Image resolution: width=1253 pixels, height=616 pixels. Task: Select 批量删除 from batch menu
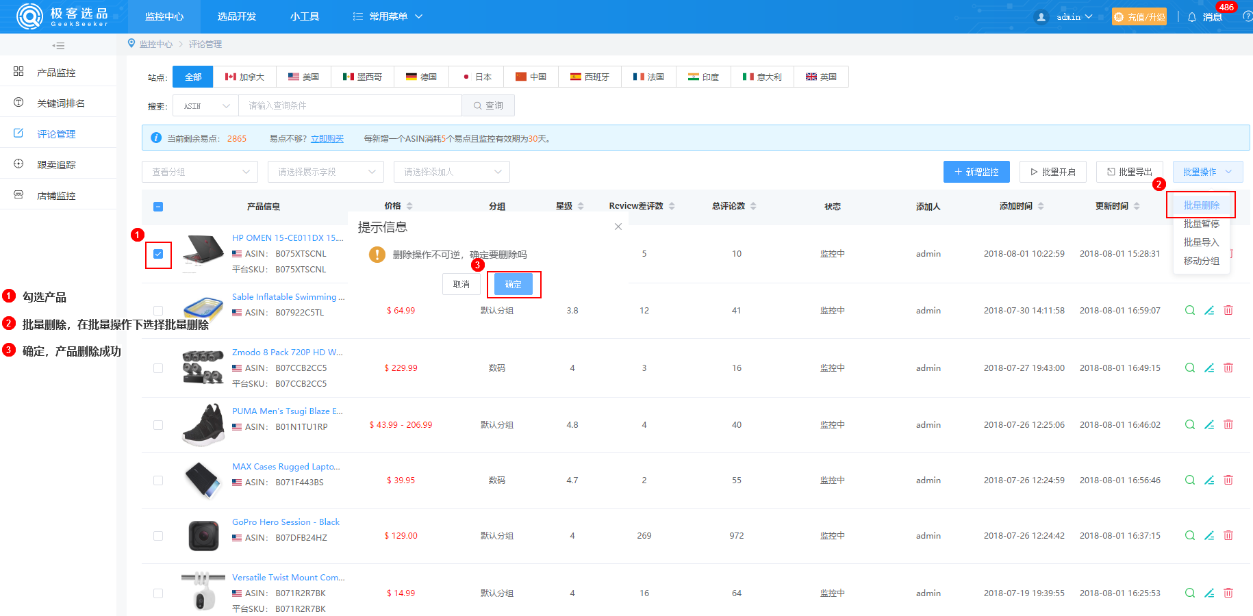[x=1201, y=205]
